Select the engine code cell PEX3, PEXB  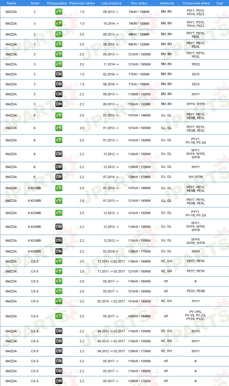click(196, 291)
